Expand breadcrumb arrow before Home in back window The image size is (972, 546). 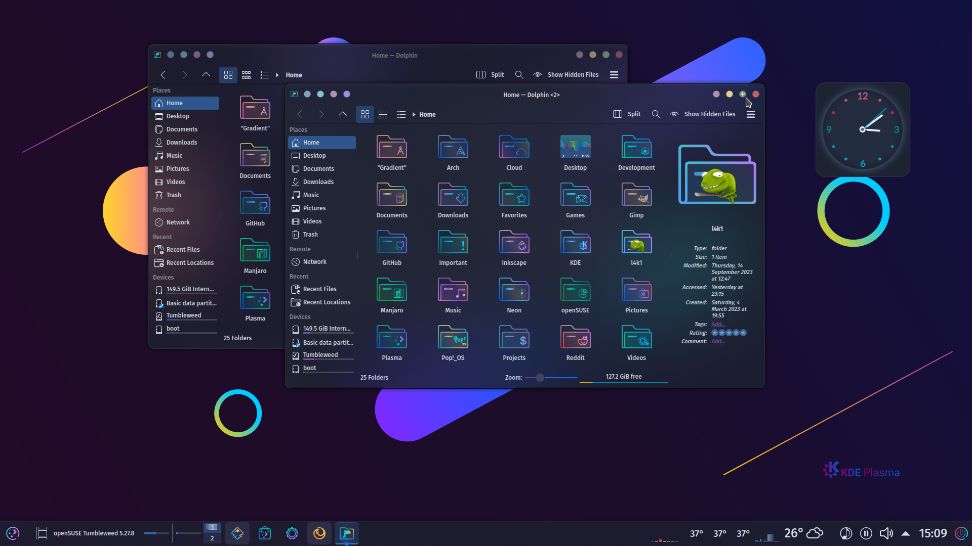click(277, 75)
